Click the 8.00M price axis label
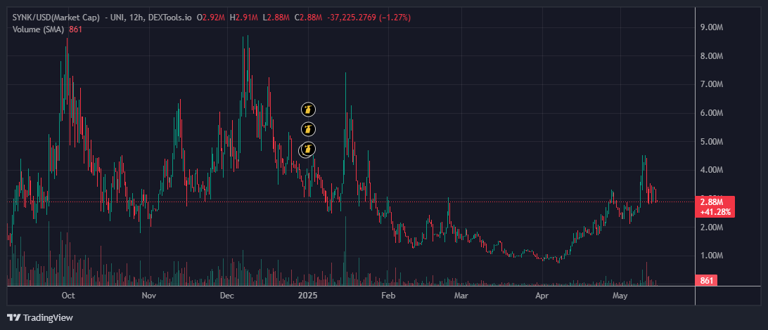768x330 pixels. point(712,56)
